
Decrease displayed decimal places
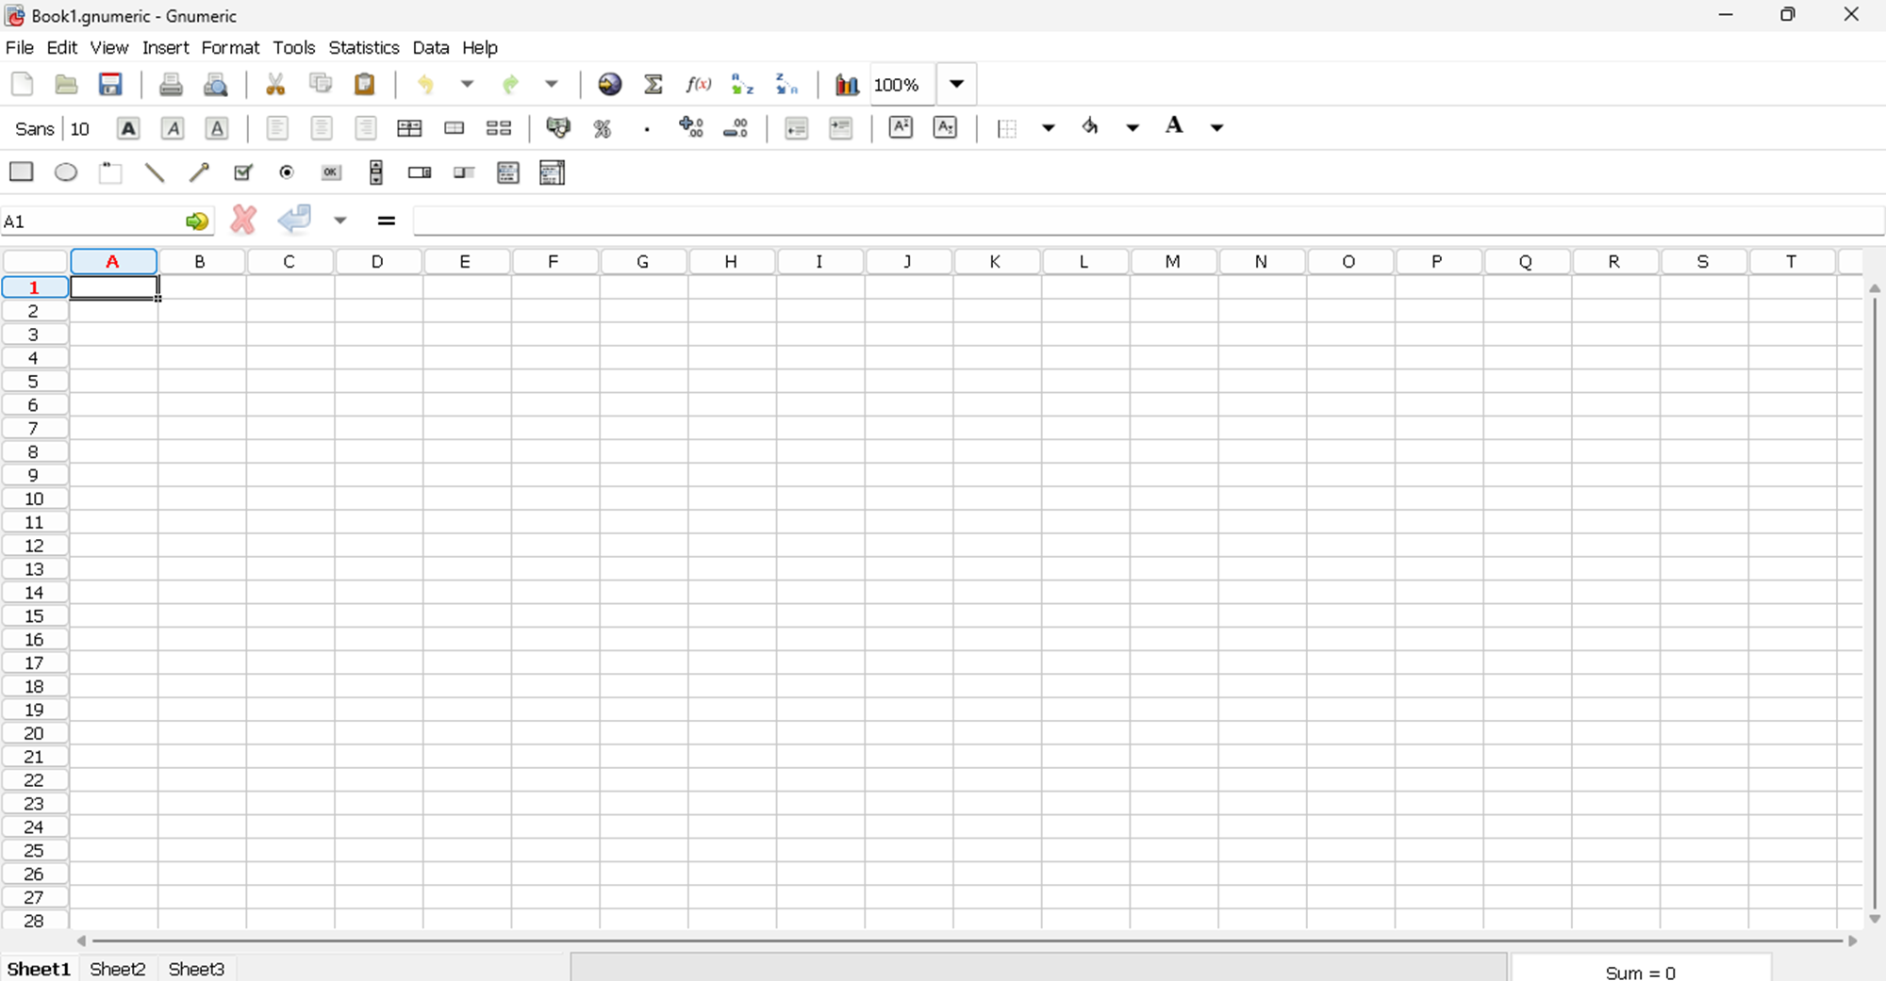click(x=736, y=128)
